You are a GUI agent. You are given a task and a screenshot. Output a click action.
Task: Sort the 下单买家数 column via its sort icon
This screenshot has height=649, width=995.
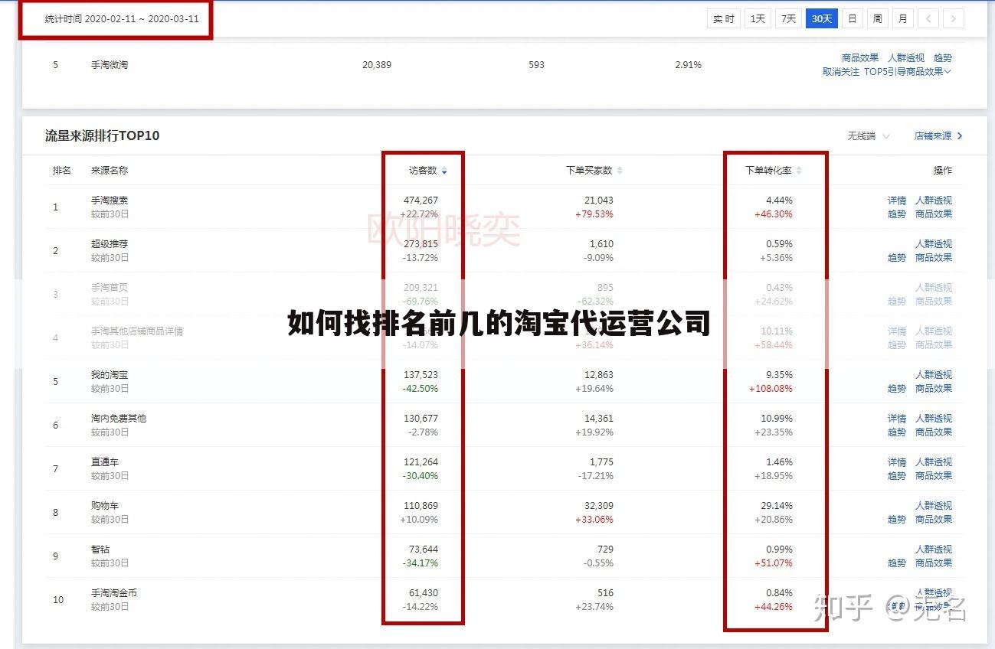620,171
